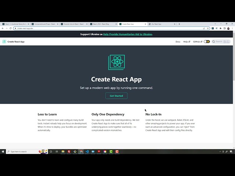The width and height of the screenshot is (235, 176).
Task: Open the GitHub navbar link
Action: point(198,41)
